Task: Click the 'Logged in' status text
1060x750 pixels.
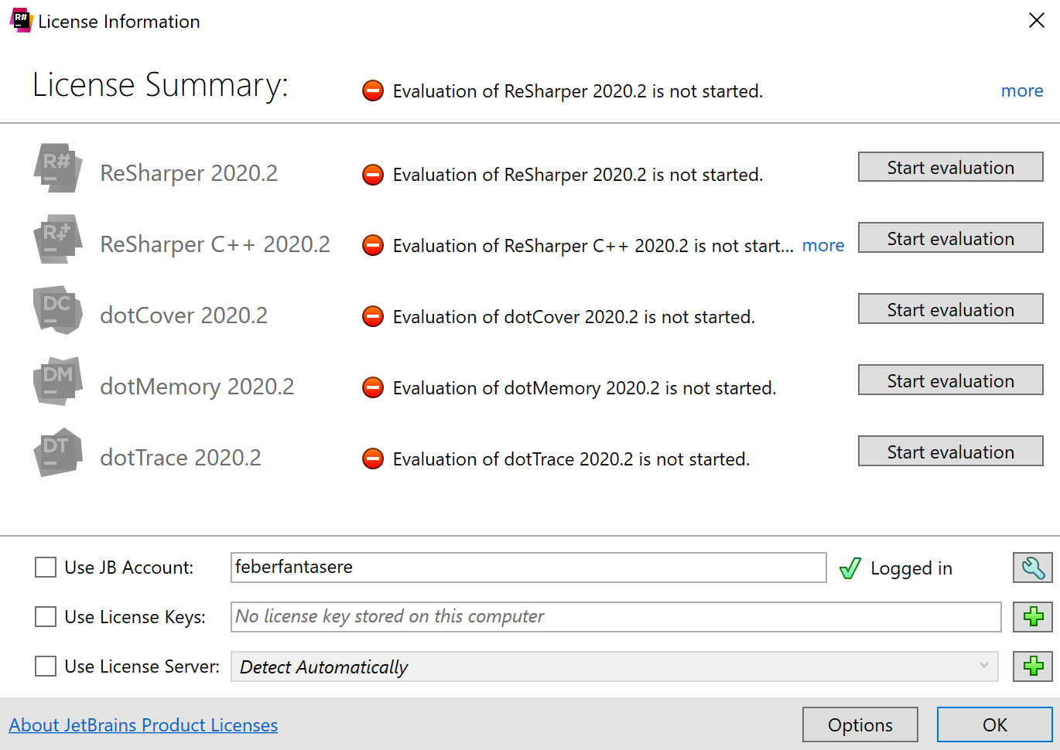Action: pyautogui.click(x=911, y=568)
